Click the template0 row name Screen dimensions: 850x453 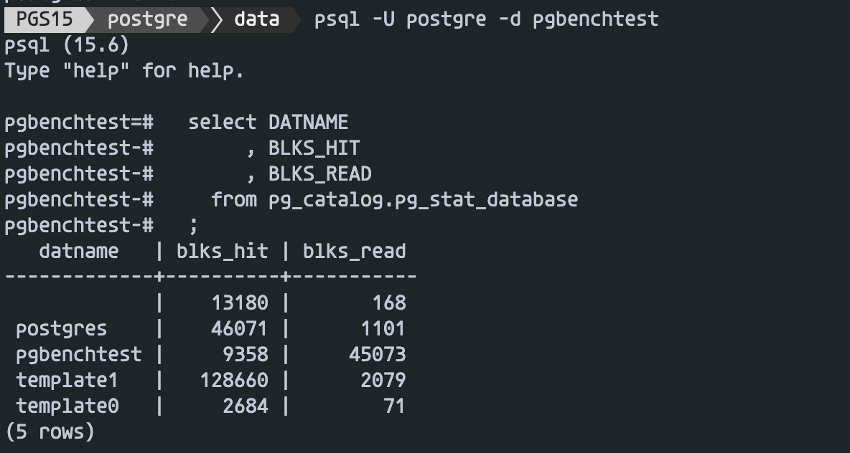pyautogui.click(x=67, y=406)
